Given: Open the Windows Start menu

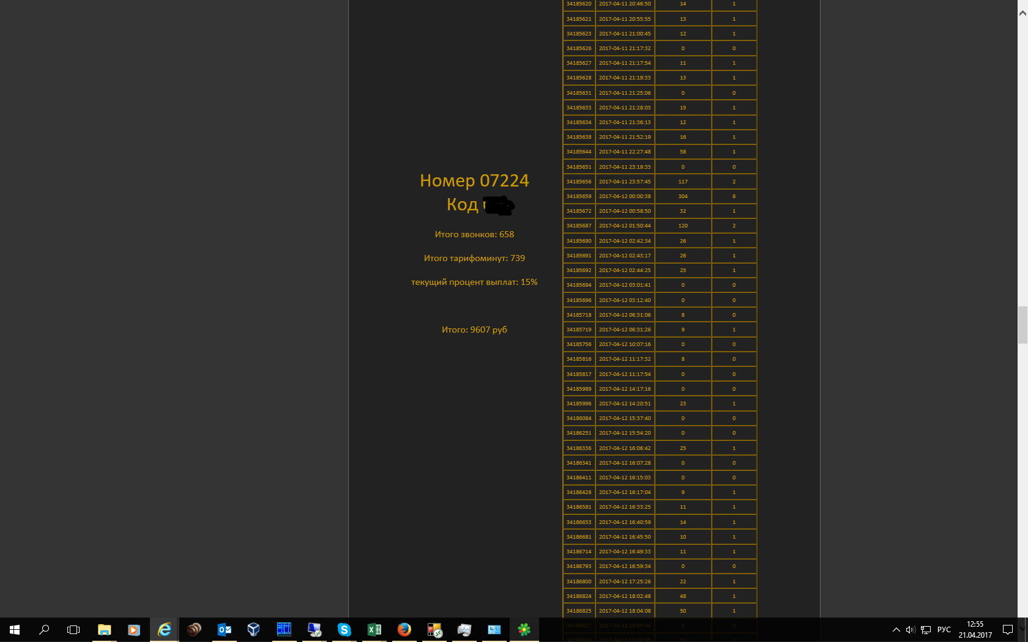Looking at the screenshot, I should point(15,630).
